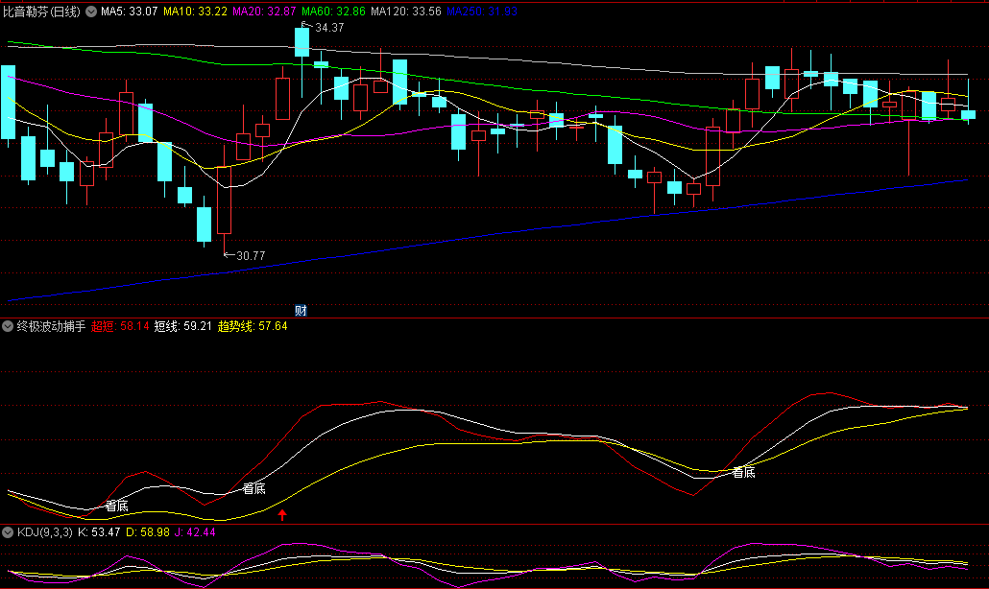Click the 超短: 58.14 value
989x589 pixels.
120,326
